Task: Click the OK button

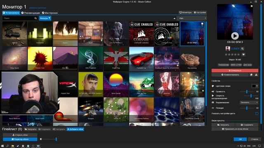Action: (x=240, y=139)
